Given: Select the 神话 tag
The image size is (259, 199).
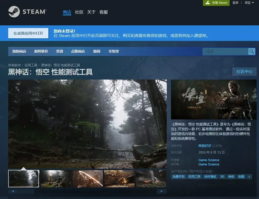Looking at the screenshot, I should click(231, 177).
